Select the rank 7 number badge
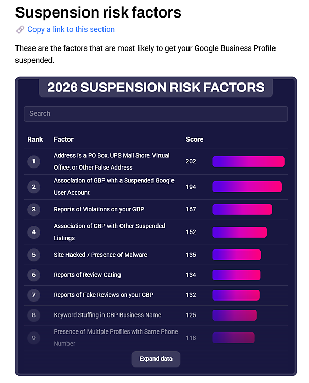Screen dimensions: 309x383 tap(33, 295)
